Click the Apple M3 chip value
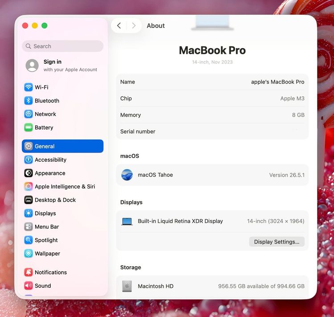Screen dimensions: 334x317 (292, 98)
